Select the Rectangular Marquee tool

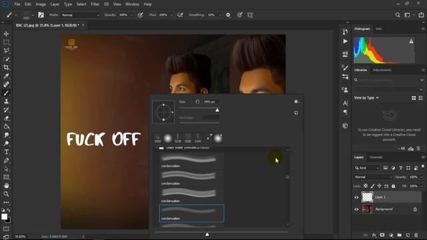coord(6,42)
